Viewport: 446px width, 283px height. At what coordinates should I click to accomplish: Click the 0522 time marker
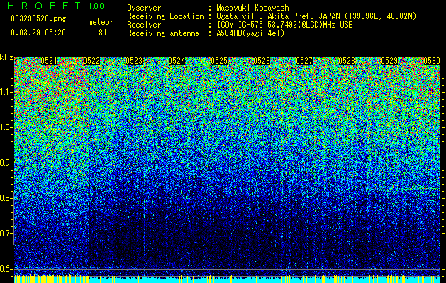91,61
